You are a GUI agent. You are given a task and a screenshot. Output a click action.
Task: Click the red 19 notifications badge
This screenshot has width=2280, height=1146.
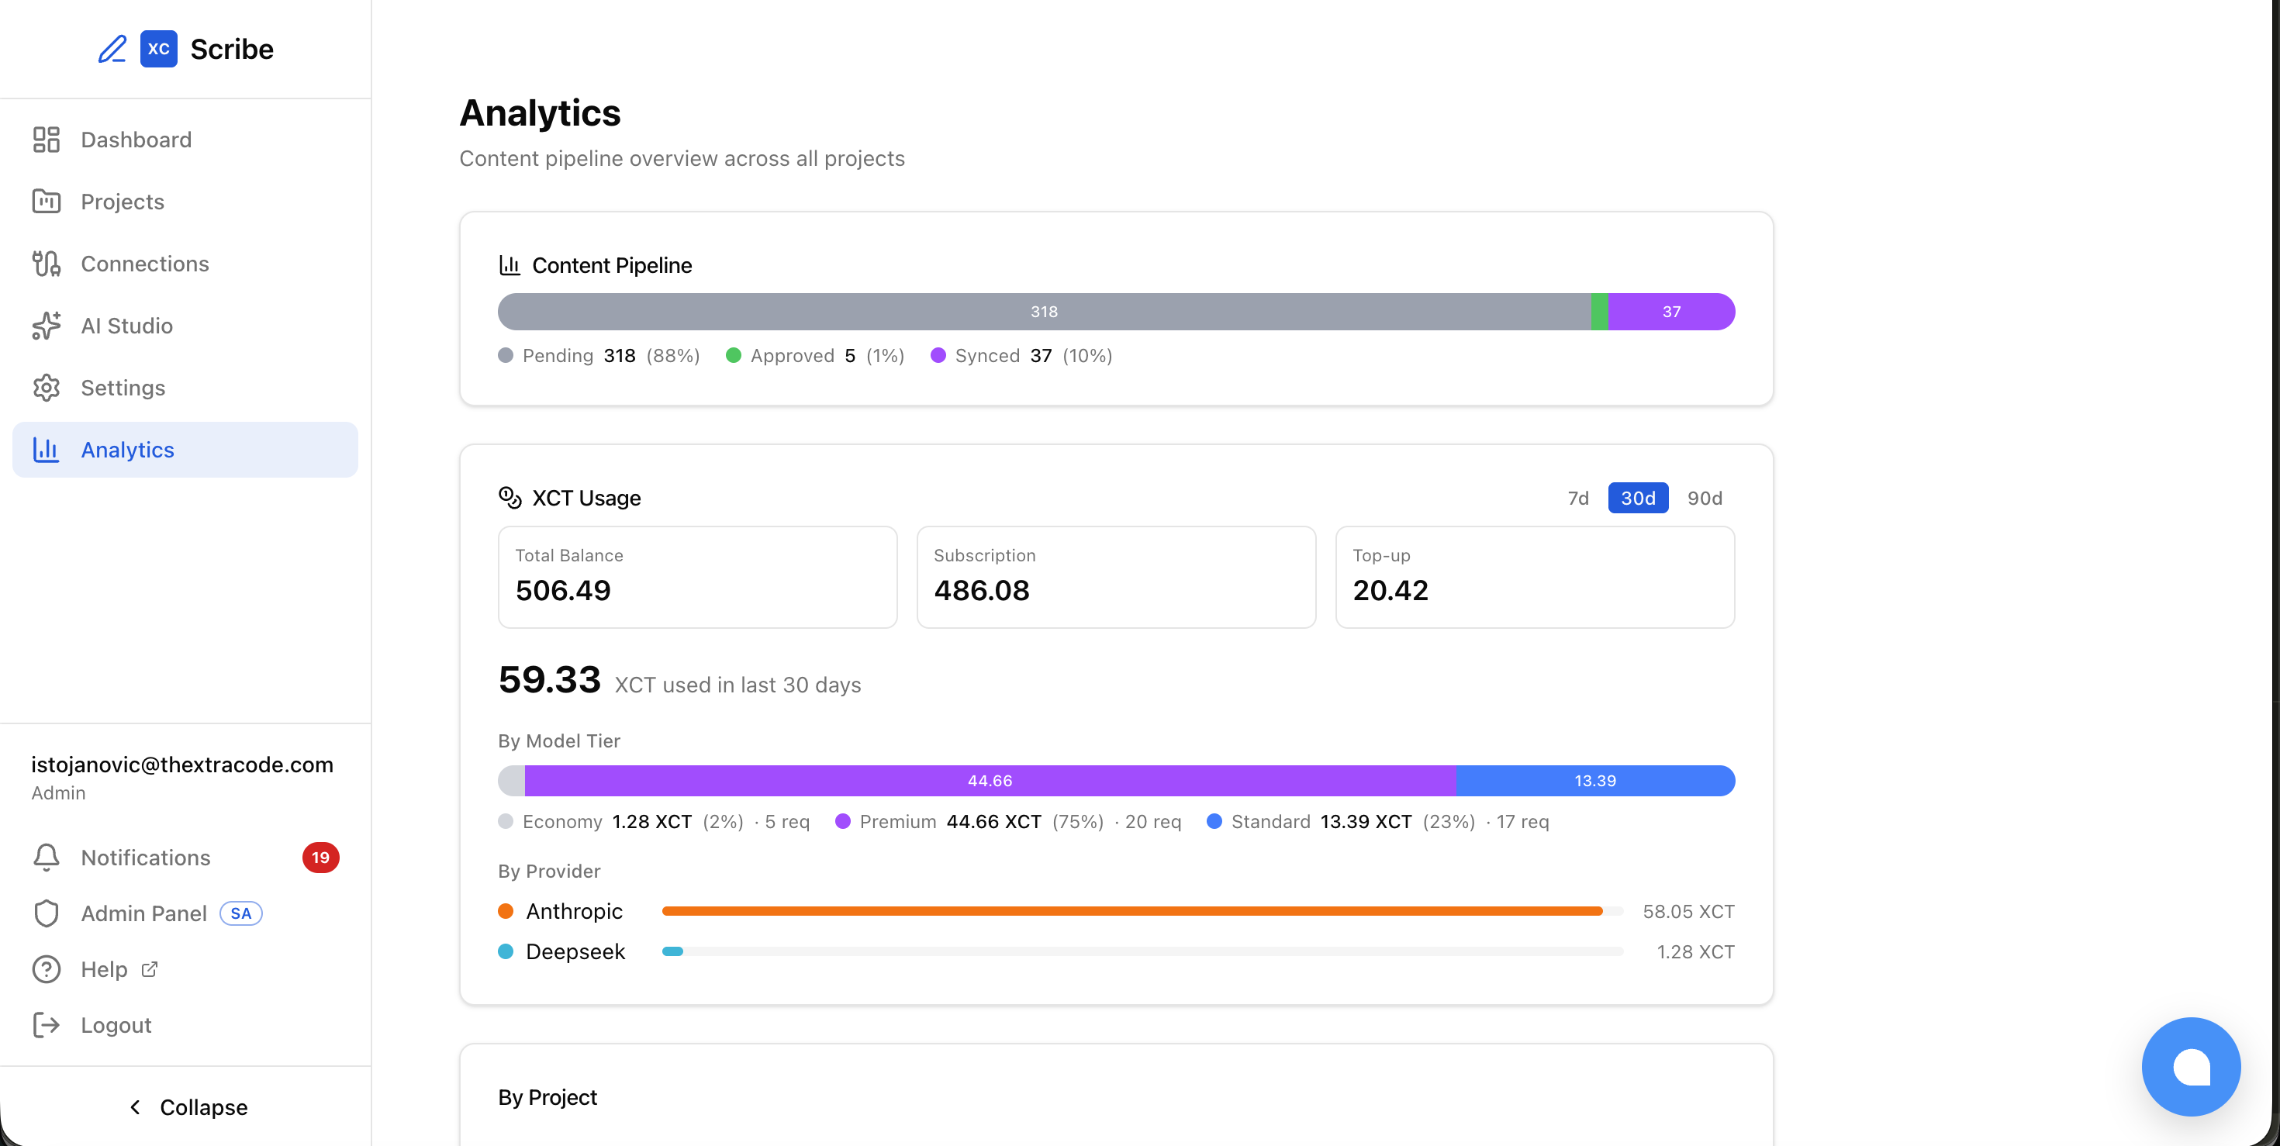(x=320, y=858)
